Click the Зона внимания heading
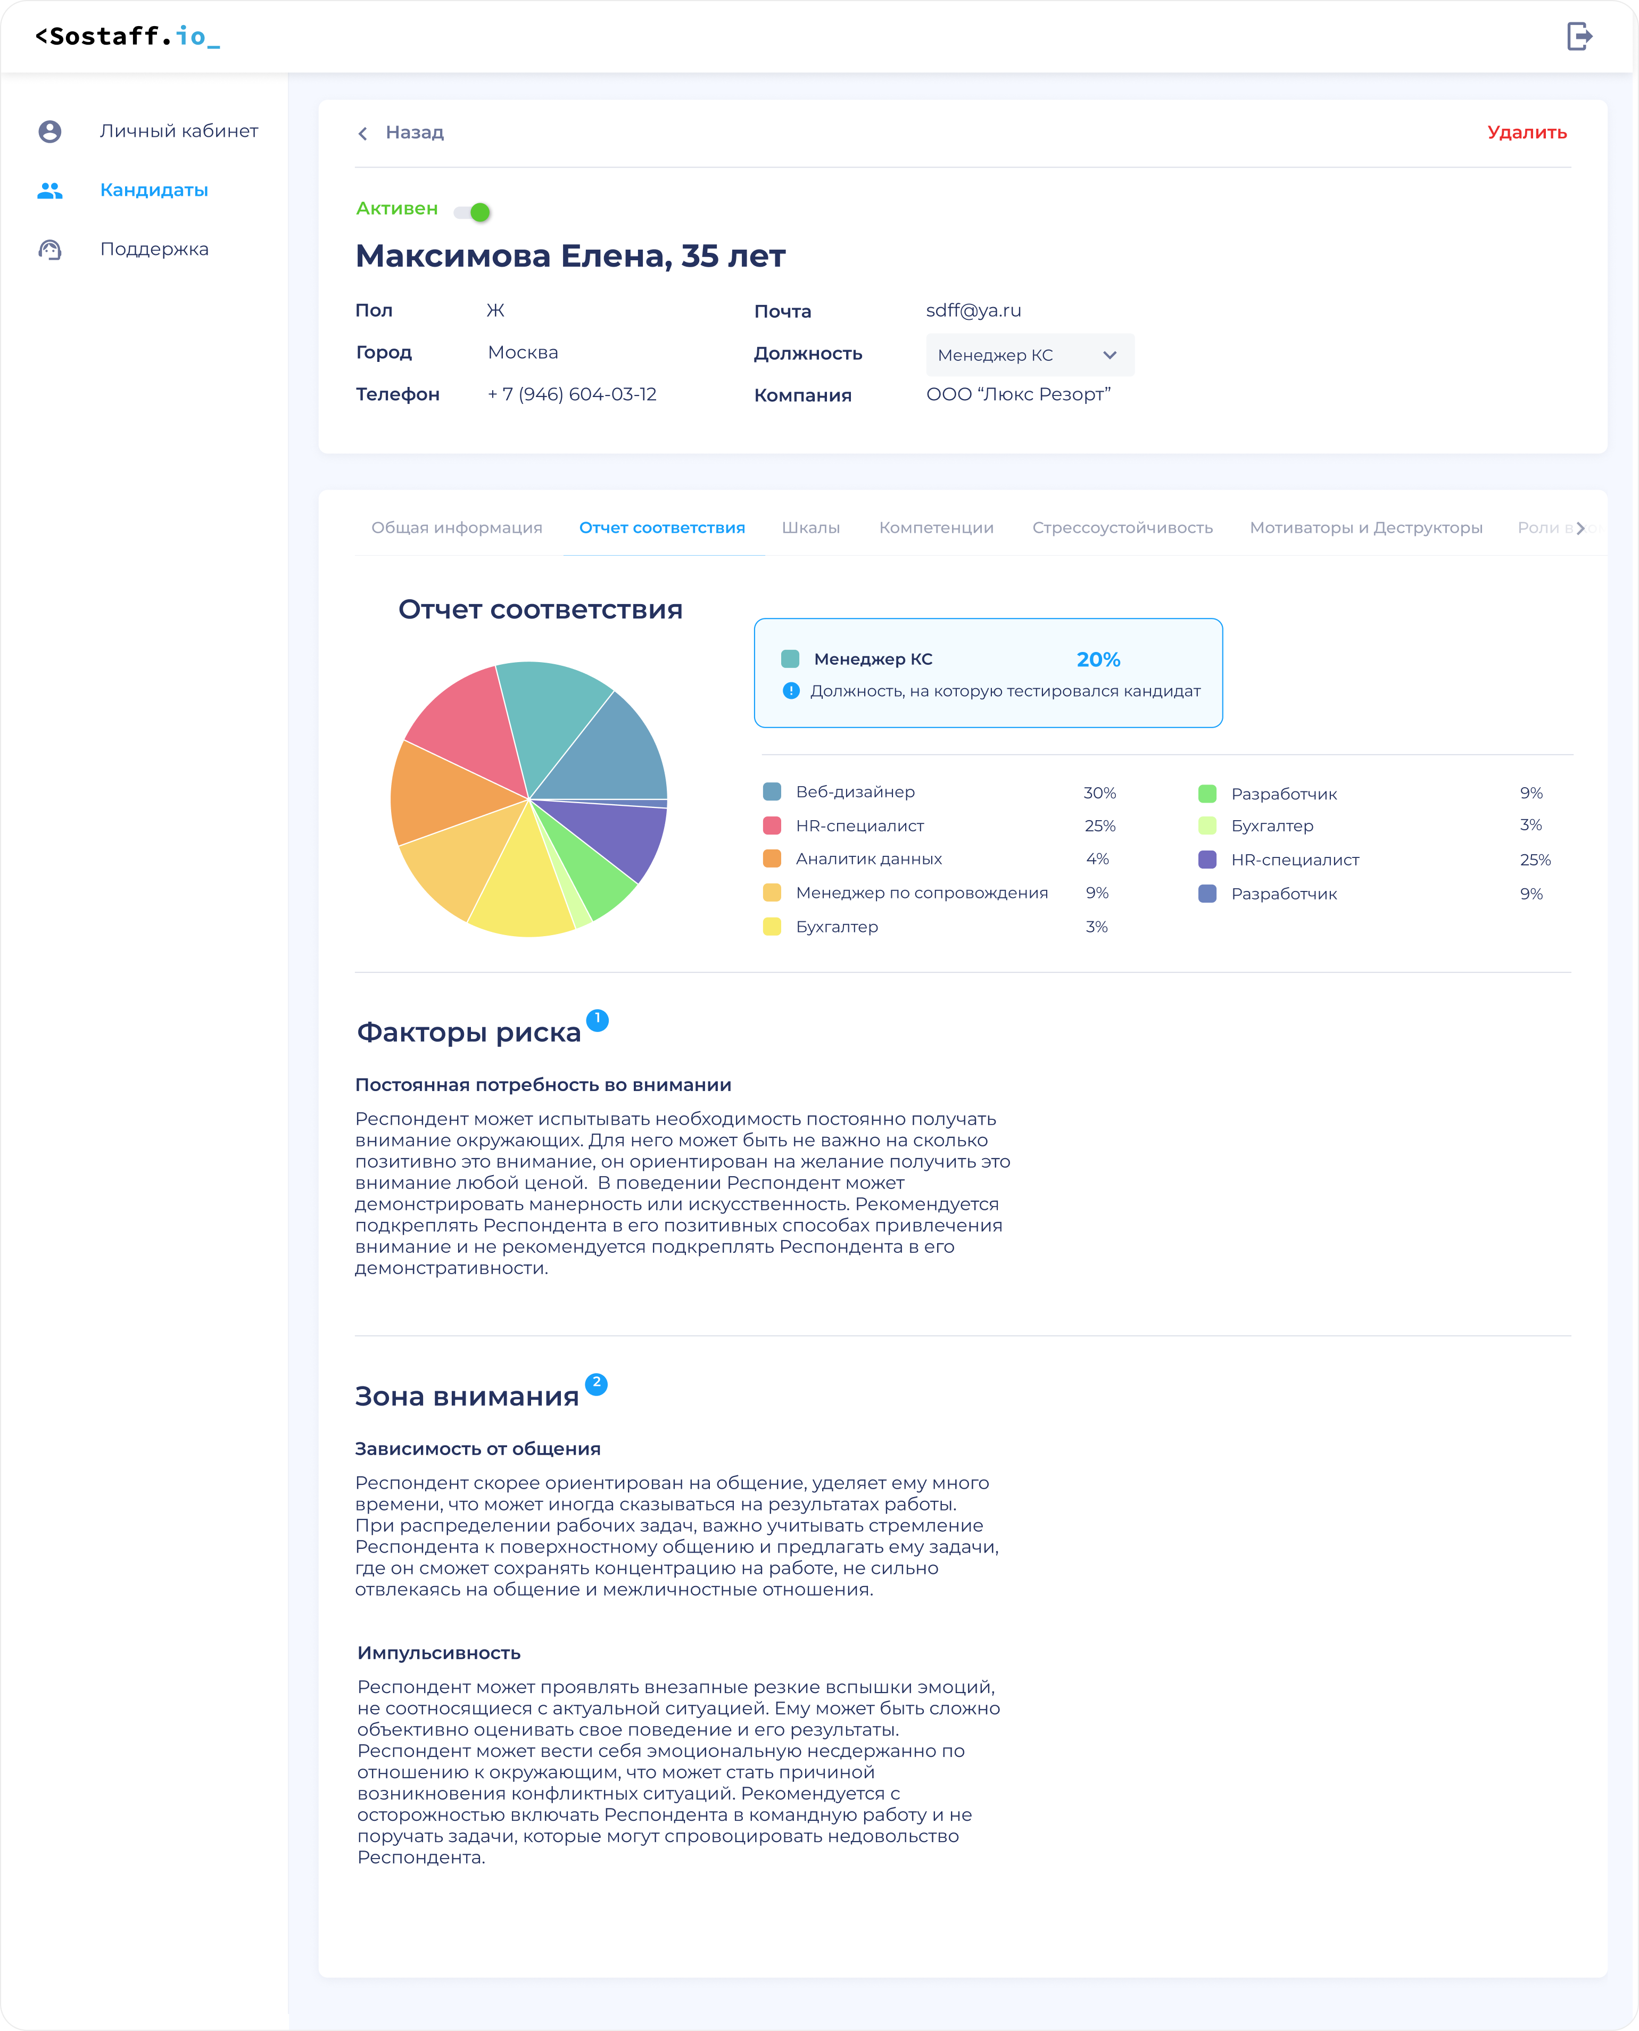Viewport: 1639px width, 2031px height. click(466, 1398)
